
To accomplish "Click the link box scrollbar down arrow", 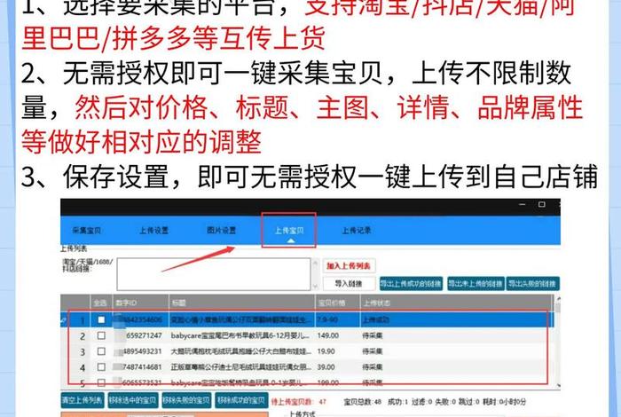I will 315,287.
